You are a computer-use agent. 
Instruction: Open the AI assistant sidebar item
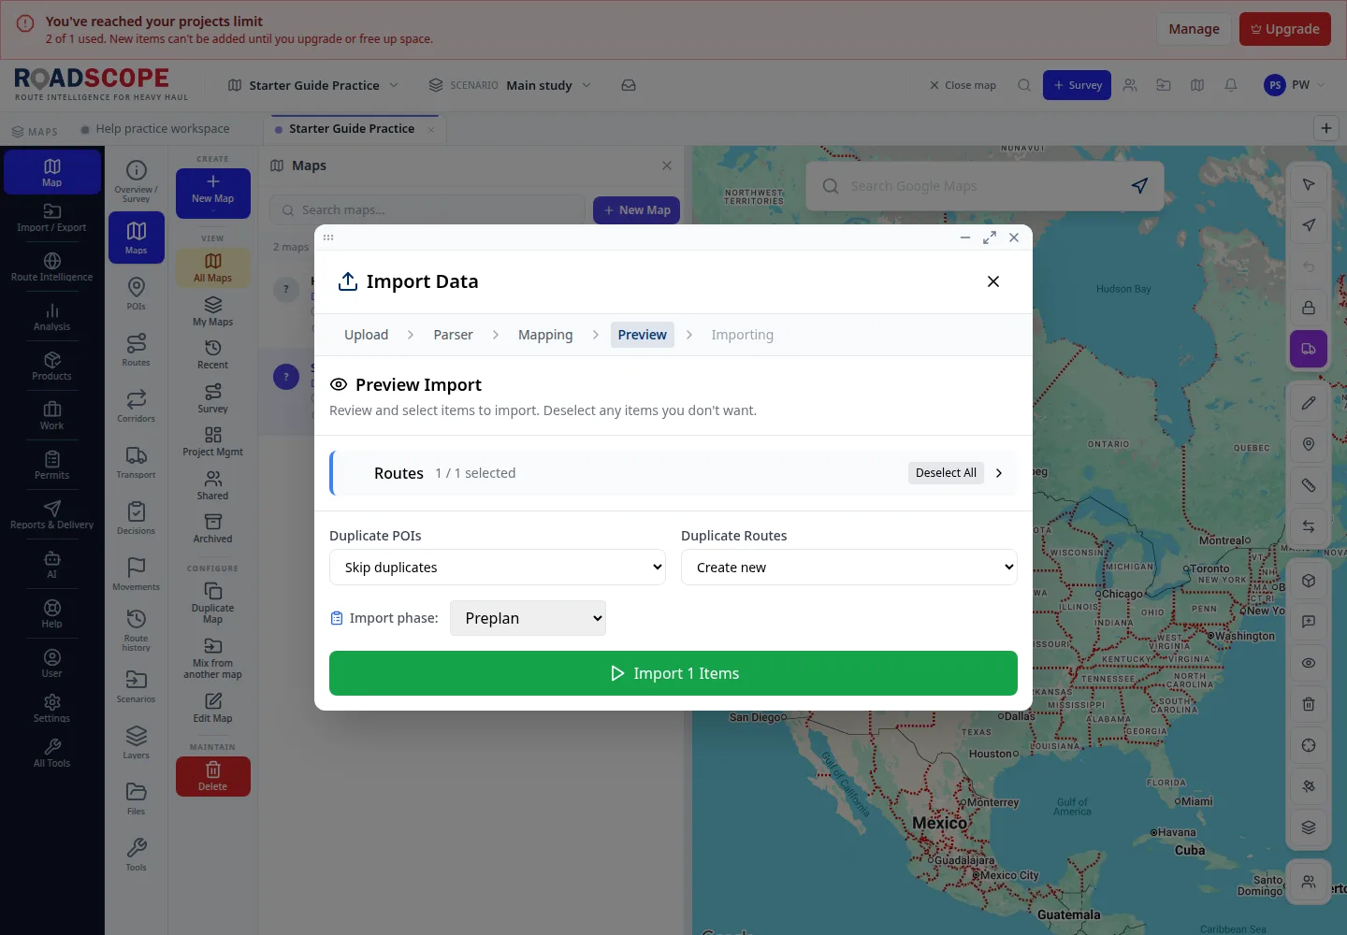tap(51, 565)
